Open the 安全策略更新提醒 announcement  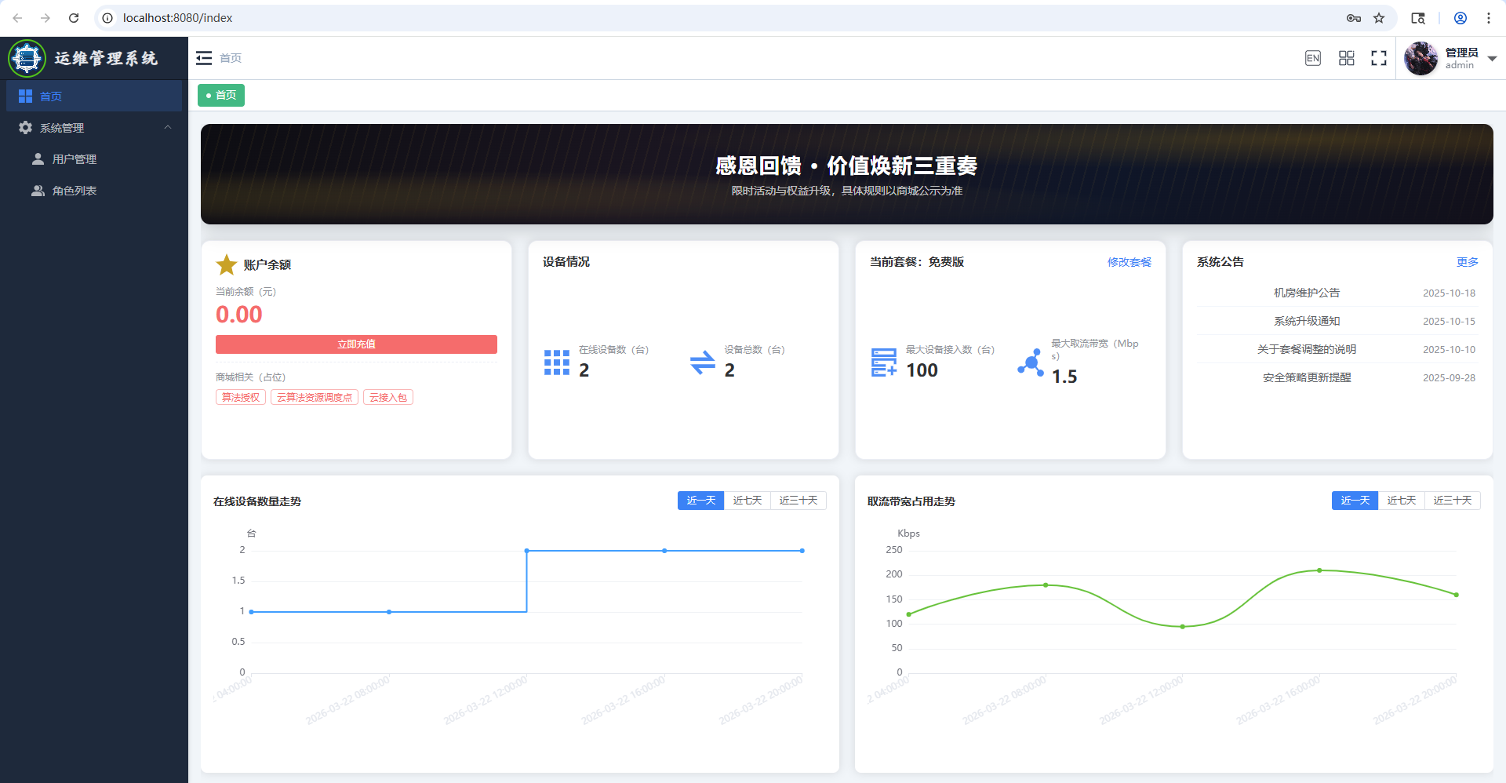(x=1307, y=377)
